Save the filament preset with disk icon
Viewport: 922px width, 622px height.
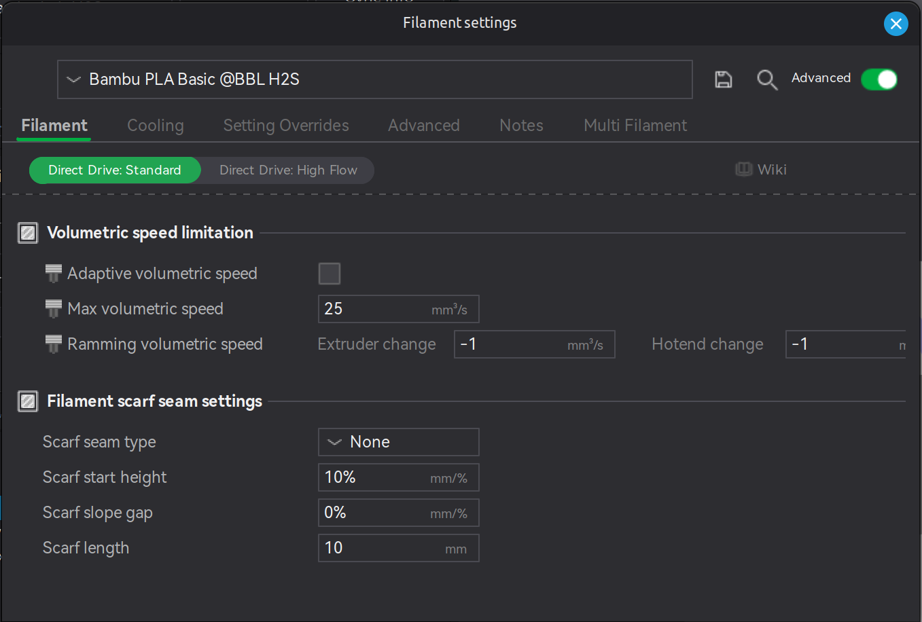pos(724,79)
